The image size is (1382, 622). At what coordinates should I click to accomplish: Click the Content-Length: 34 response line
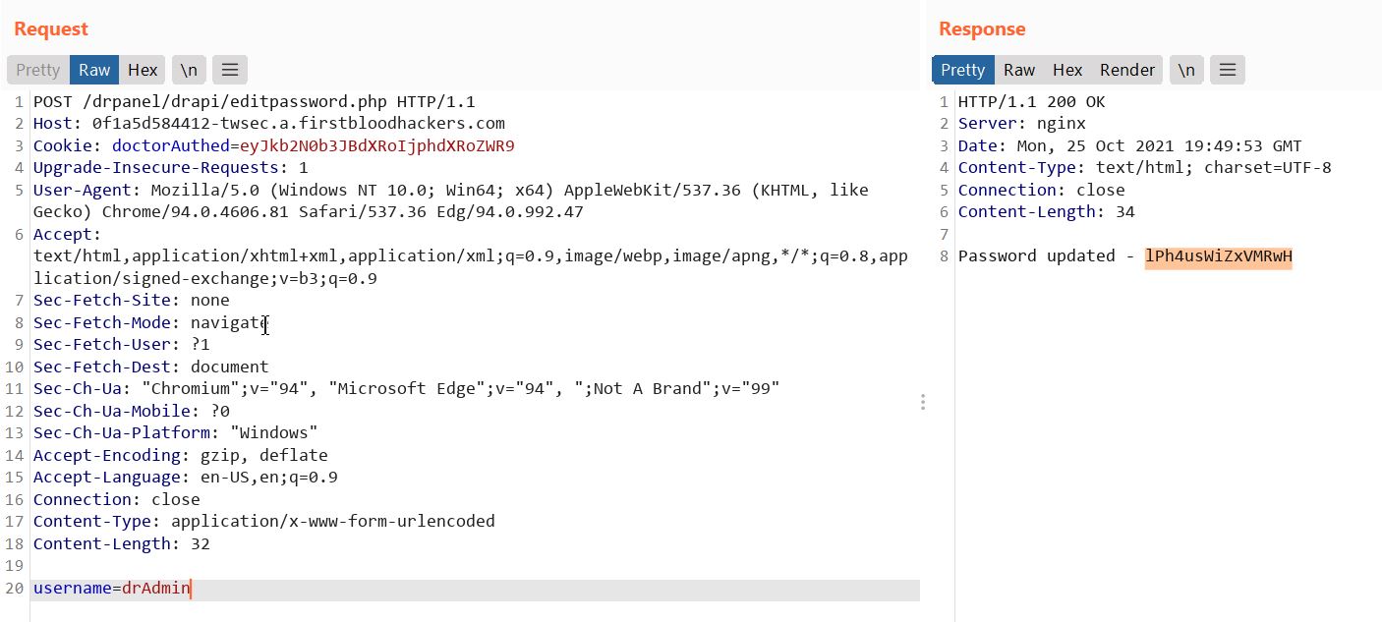(1047, 212)
